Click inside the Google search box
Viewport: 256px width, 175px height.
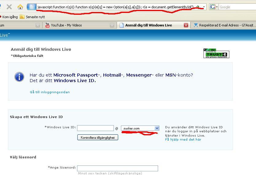pos(238,7)
